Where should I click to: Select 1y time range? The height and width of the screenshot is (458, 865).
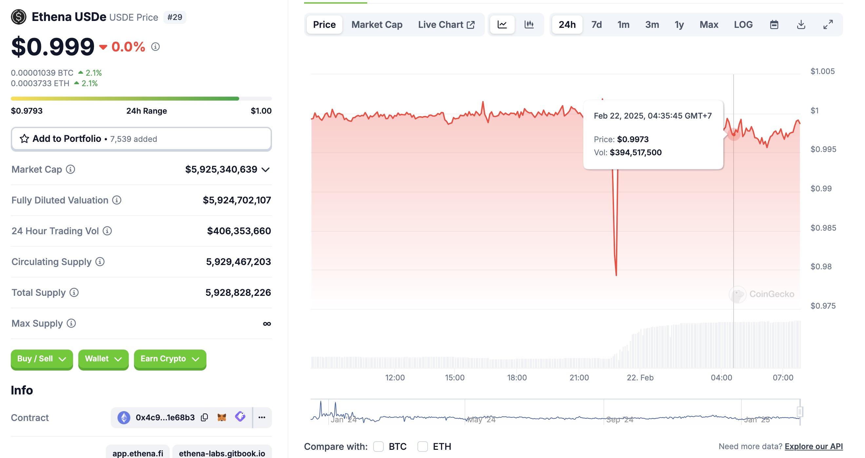tap(679, 25)
